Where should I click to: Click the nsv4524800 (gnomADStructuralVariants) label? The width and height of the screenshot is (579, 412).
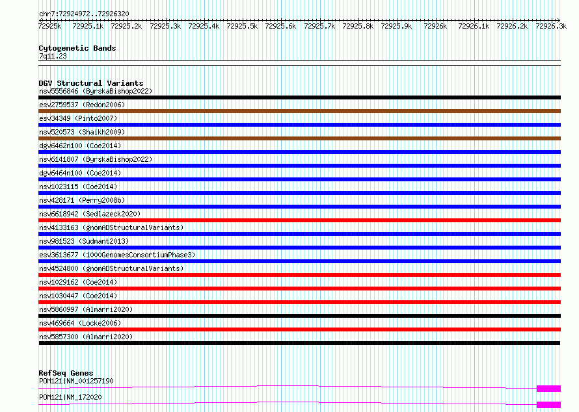pos(111,268)
